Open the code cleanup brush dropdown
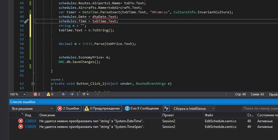The width and height of the screenshot is (278, 140). (85, 95)
